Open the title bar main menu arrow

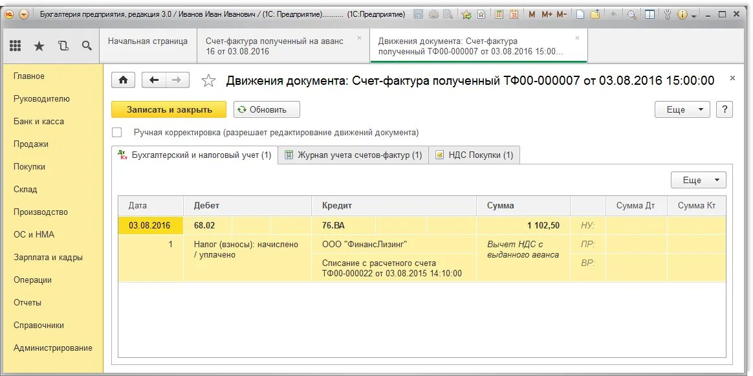25,14
